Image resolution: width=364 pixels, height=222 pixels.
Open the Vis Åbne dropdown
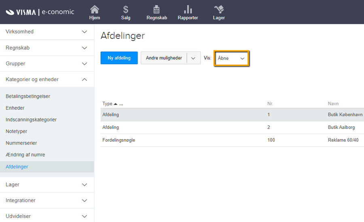[x=231, y=59]
